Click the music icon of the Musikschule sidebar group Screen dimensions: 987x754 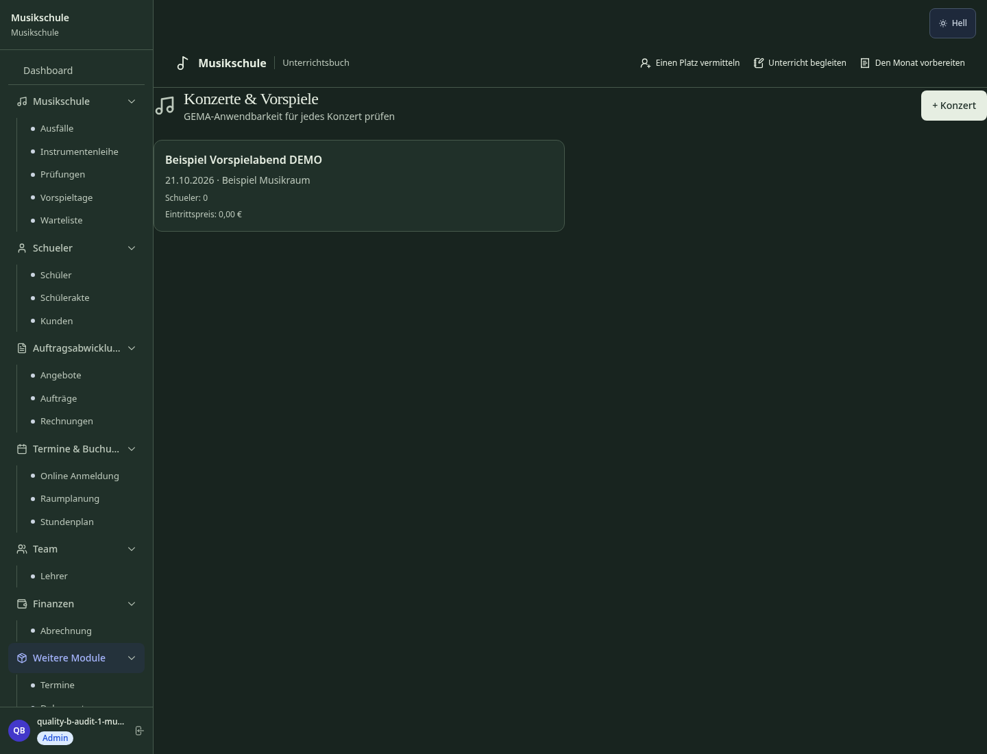pyautogui.click(x=22, y=101)
